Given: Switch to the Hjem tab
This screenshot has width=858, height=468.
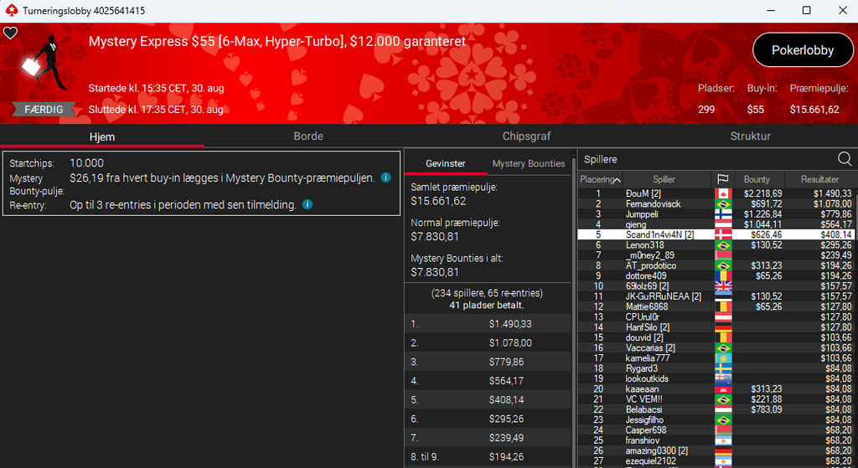Looking at the screenshot, I should click(x=102, y=136).
